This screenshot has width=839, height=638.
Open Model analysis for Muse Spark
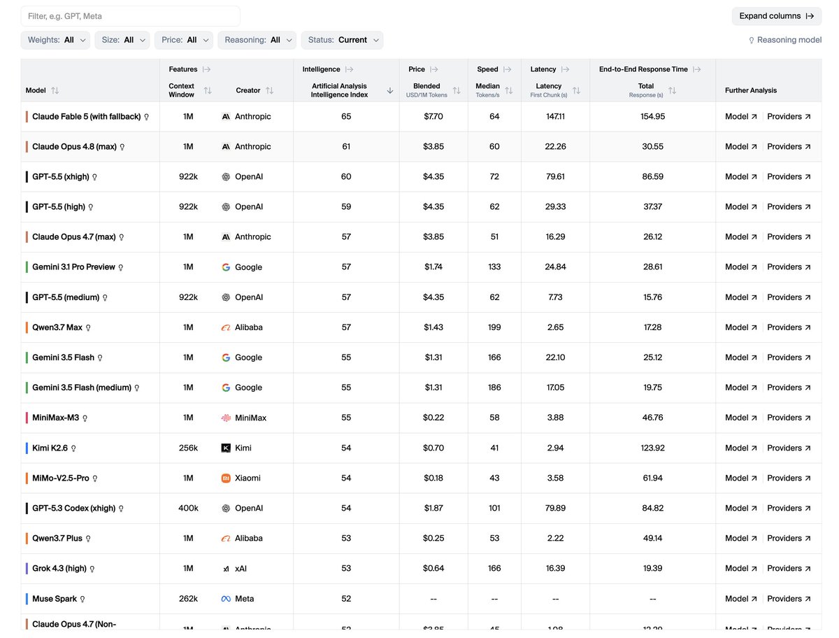741,599
